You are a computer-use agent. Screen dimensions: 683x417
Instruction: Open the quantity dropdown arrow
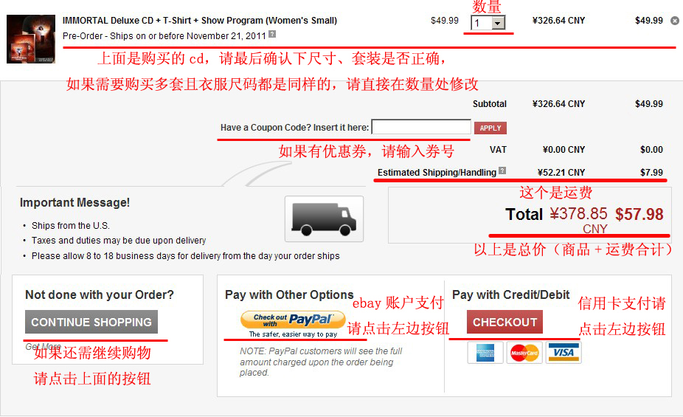coord(498,23)
